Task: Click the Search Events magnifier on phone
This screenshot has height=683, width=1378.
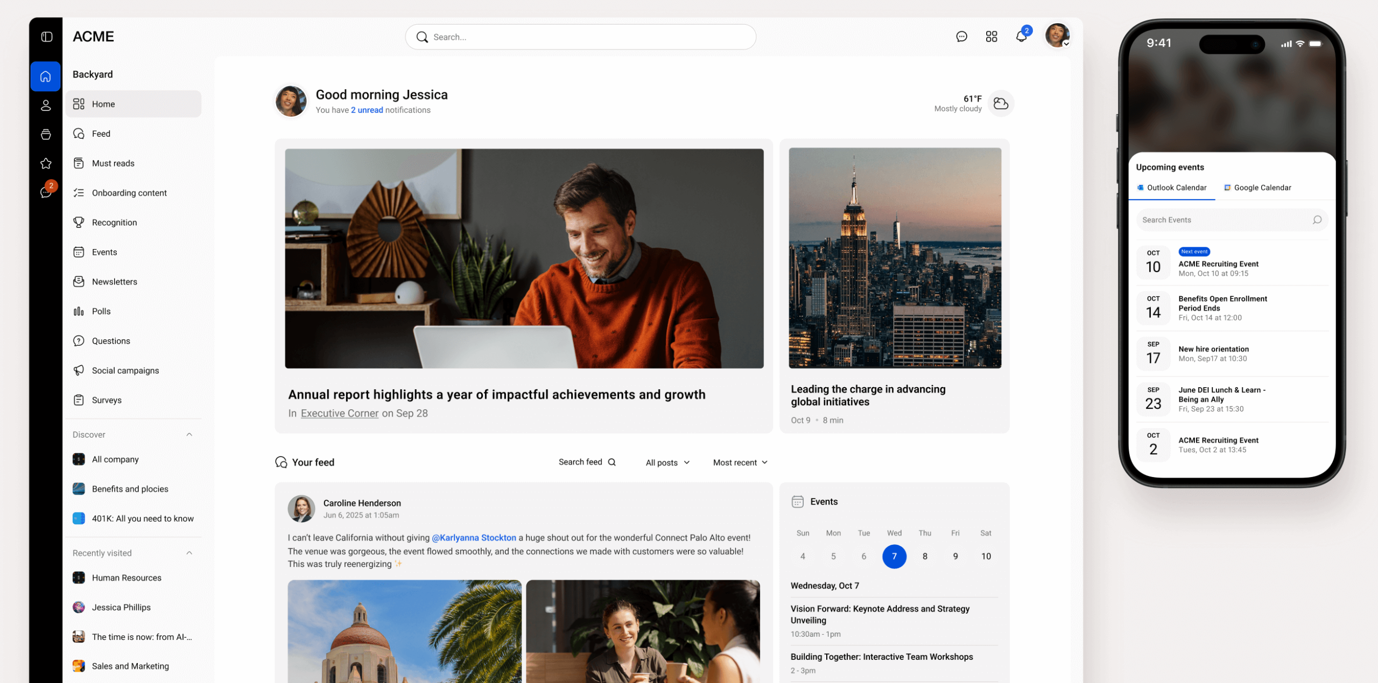Action: pos(1317,220)
